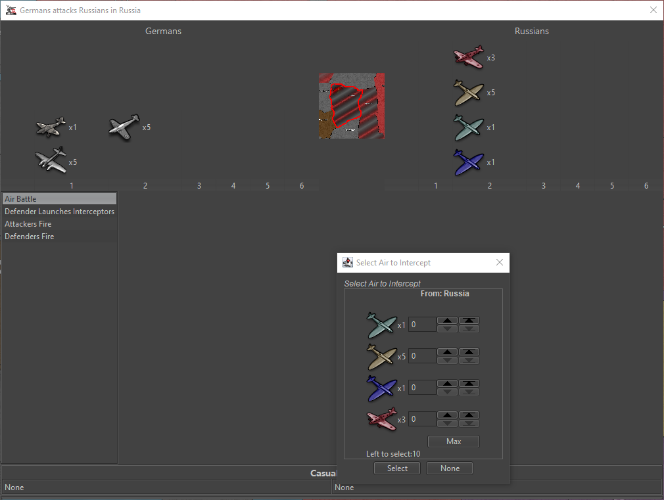Set pink bomber x3 count to maximum
664x500 pixels.
[x=469, y=415]
